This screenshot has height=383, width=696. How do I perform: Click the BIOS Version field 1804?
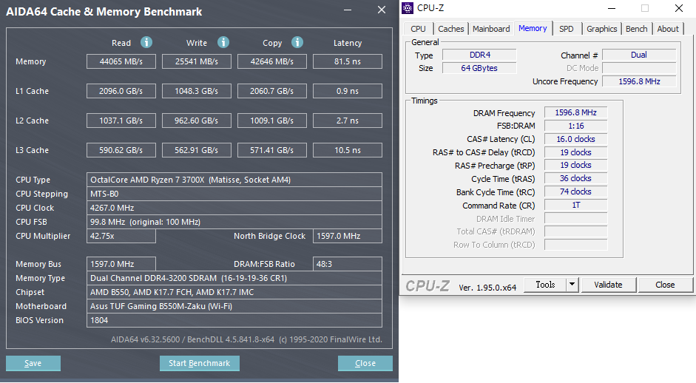point(234,320)
